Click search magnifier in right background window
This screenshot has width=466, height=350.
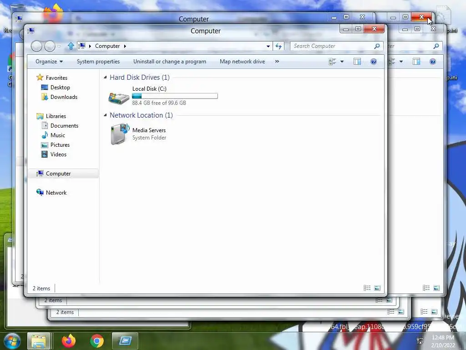coord(436,46)
